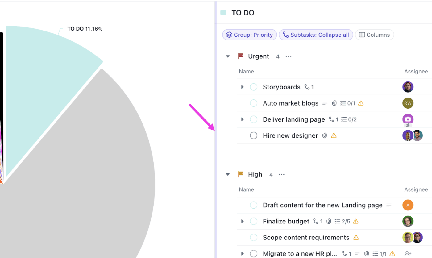Collapse the Urgent group with its chevron
The image size is (432, 258).
click(228, 56)
